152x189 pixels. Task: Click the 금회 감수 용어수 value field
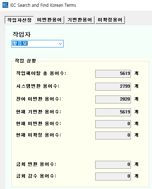113,177
